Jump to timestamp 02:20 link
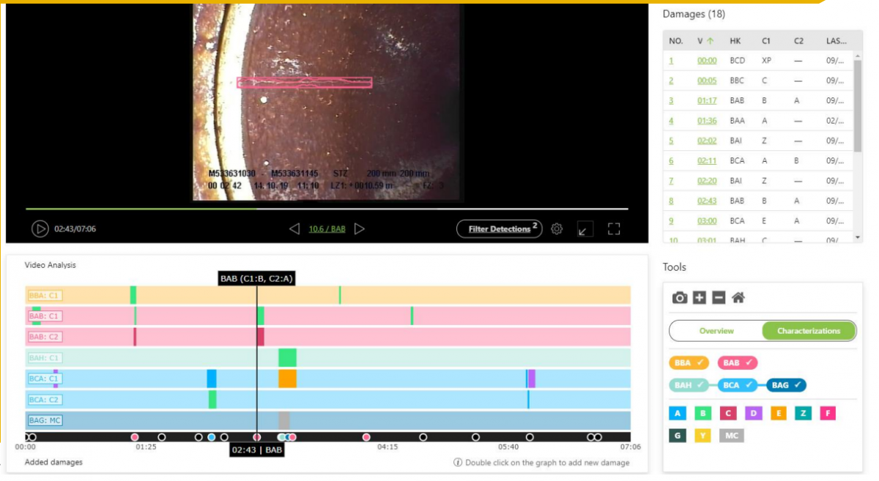Screen dimensions: 879x481 [707, 181]
